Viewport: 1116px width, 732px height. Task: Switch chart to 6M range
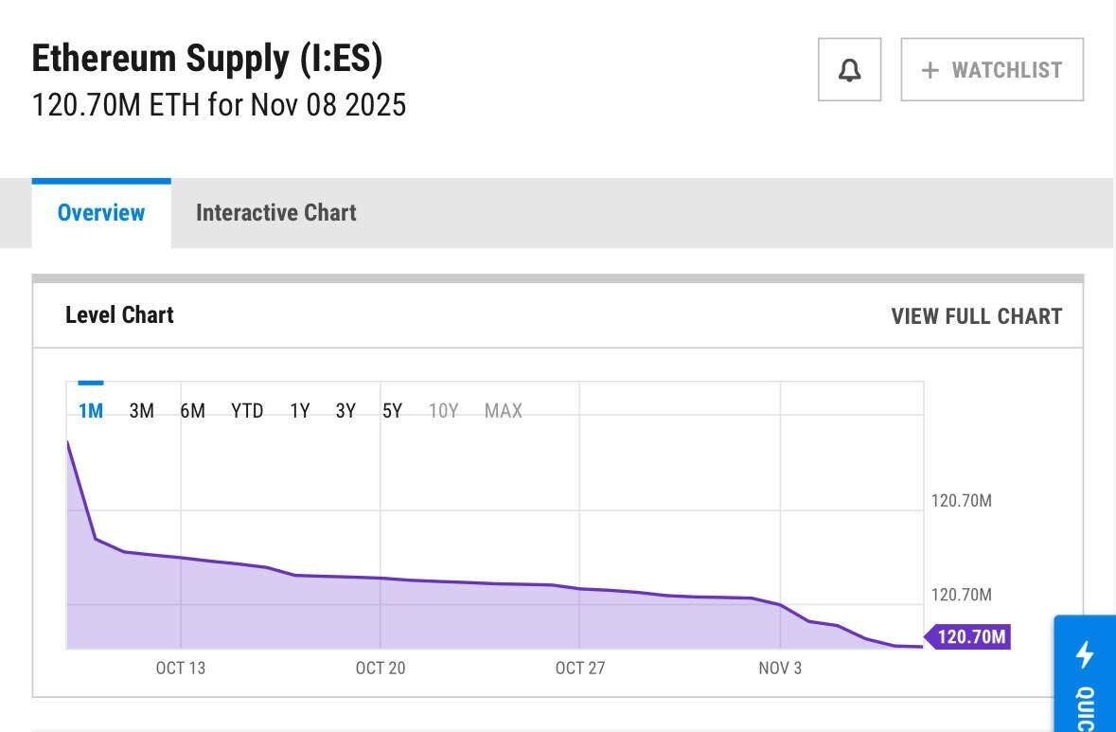pos(192,411)
